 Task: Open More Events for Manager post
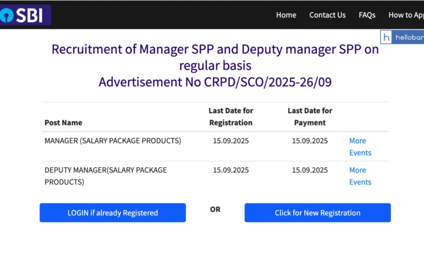[360, 146]
